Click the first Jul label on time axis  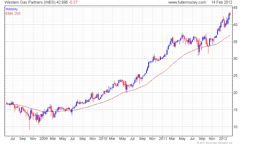(x=12, y=139)
